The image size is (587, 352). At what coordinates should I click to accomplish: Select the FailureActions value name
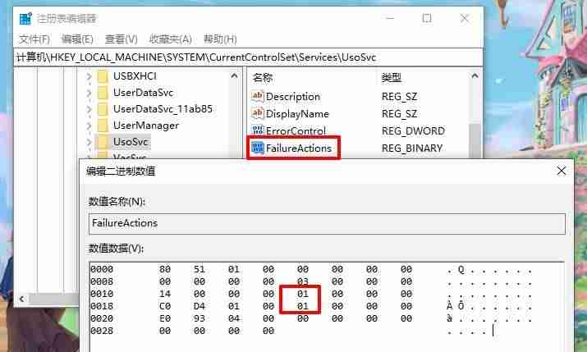tap(299, 149)
